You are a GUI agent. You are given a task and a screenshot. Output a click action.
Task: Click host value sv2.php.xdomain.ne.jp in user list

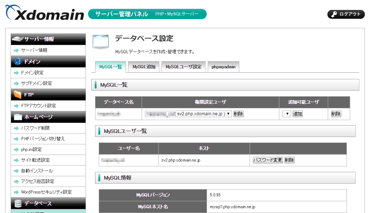[x=181, y=160]
